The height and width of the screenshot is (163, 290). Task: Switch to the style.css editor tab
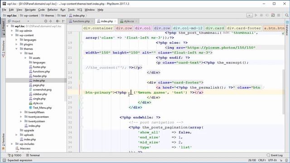pyautogui.click(x=129, y=21)
